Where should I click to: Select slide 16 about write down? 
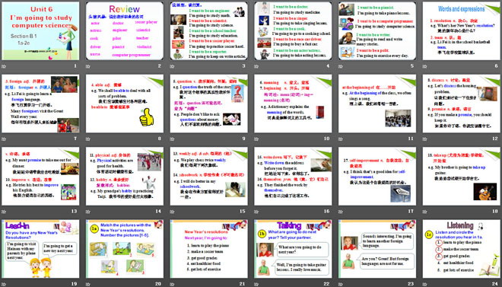(293, 176)
